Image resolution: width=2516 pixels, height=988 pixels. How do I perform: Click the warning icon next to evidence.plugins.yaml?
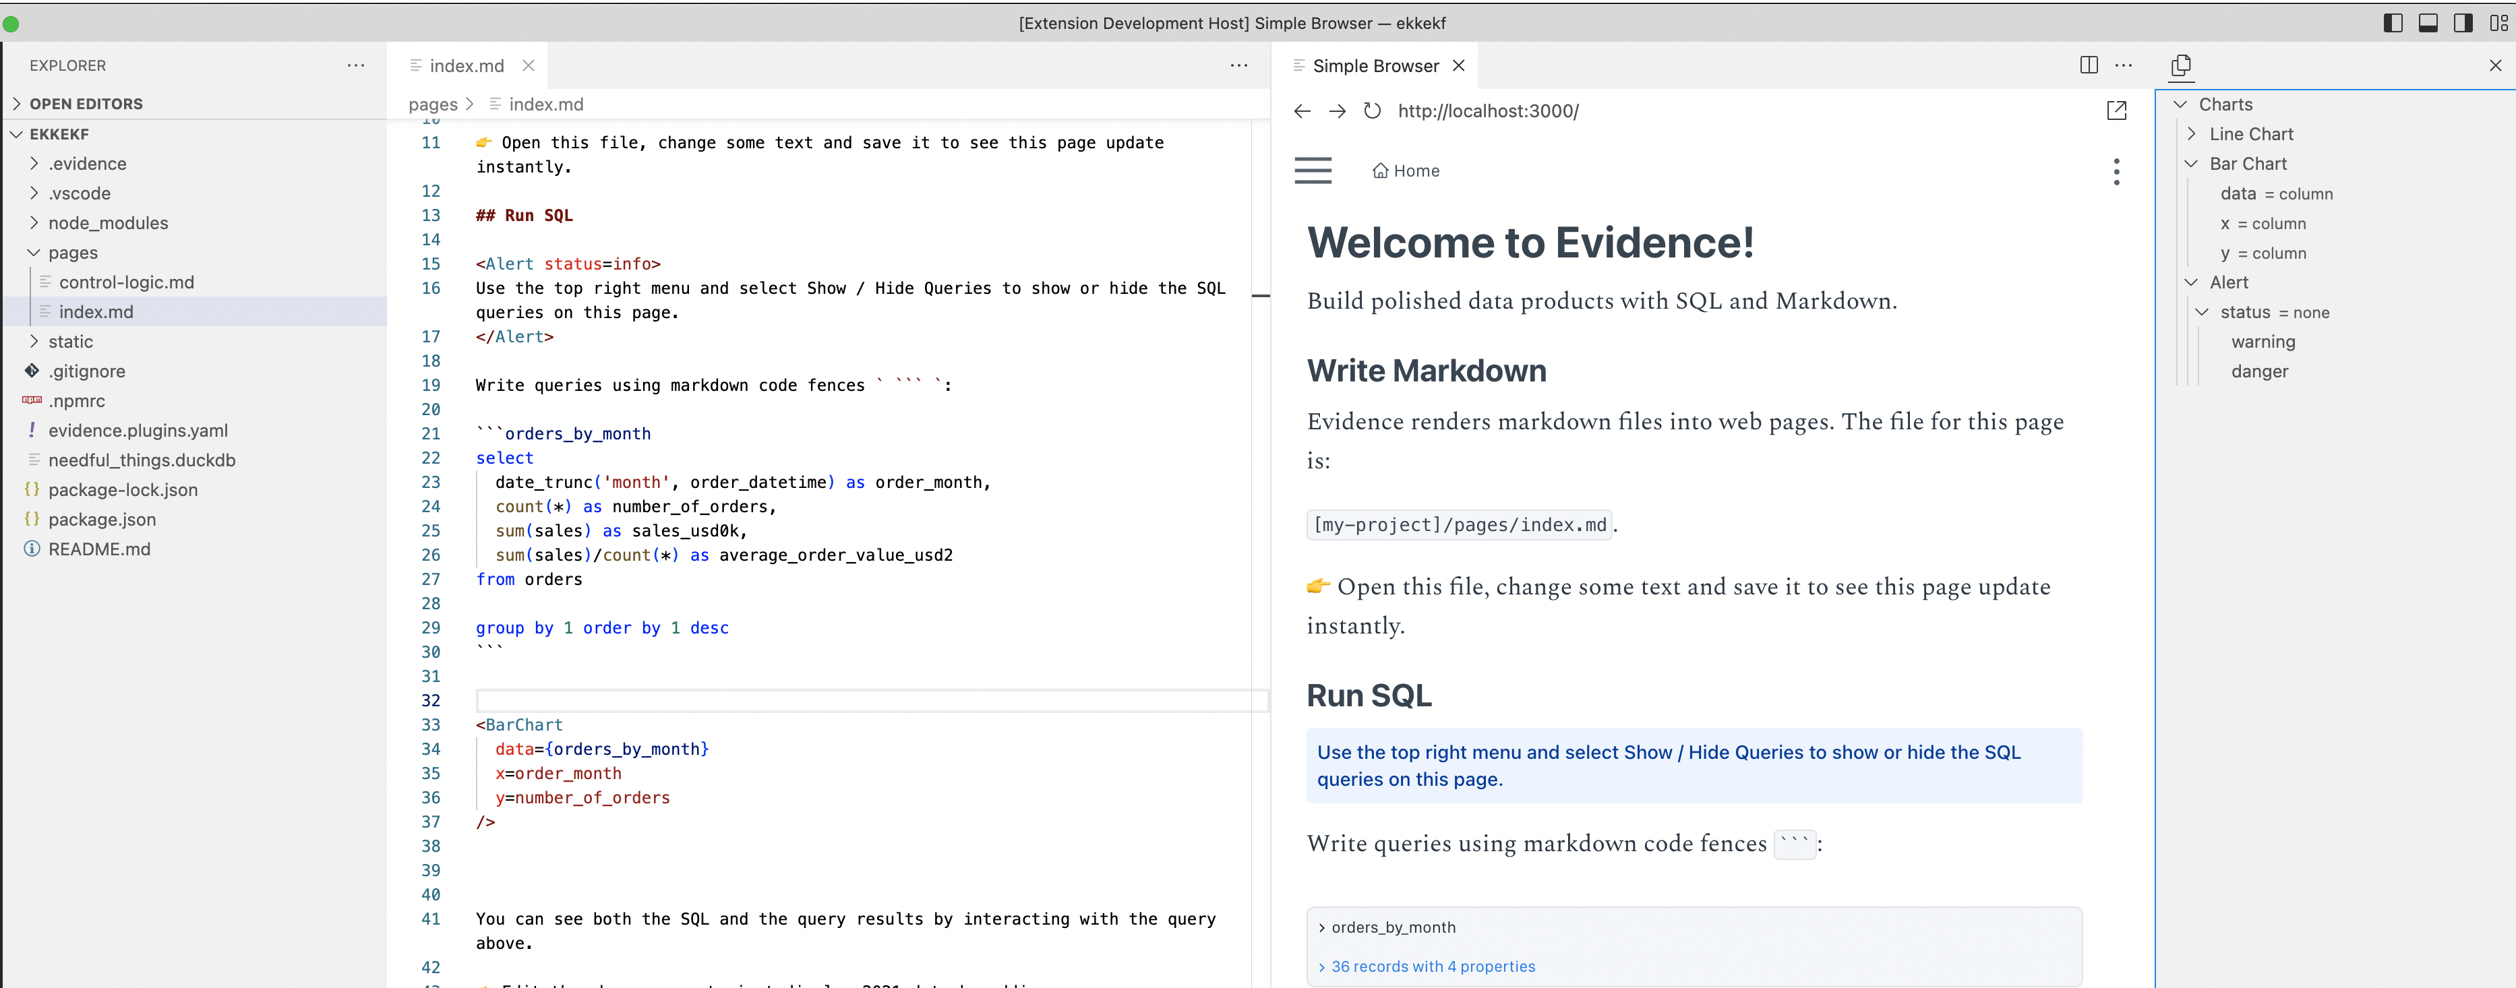tap(31, 429)
